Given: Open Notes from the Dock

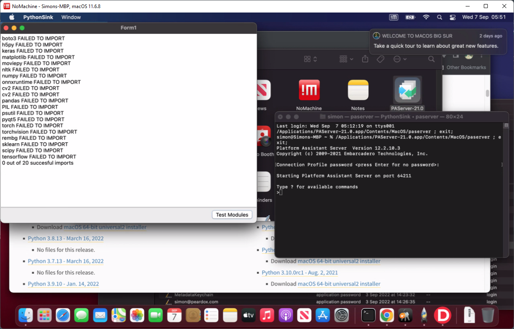Looking at the screenshot, I should (230, 315).
